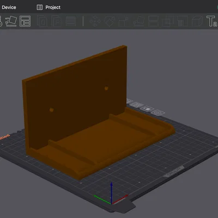Screen dimensions: 218x218
Task: Select the Seam Painting cube icon
Action: point(197,21)
